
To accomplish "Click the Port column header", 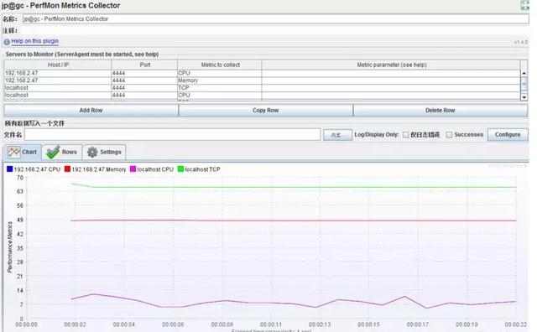I will click(x=144, y=65).
